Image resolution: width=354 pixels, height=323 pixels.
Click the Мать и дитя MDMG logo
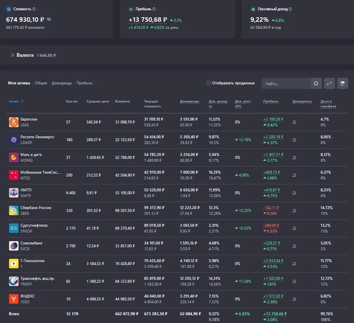coord(14,158)
